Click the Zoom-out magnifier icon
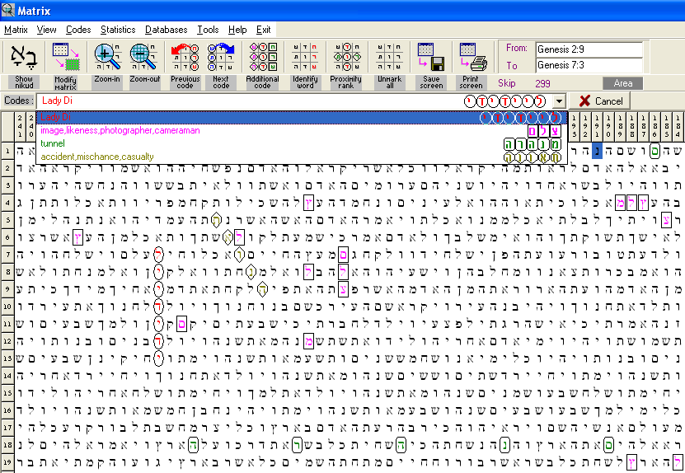 (x=143, y=57)
